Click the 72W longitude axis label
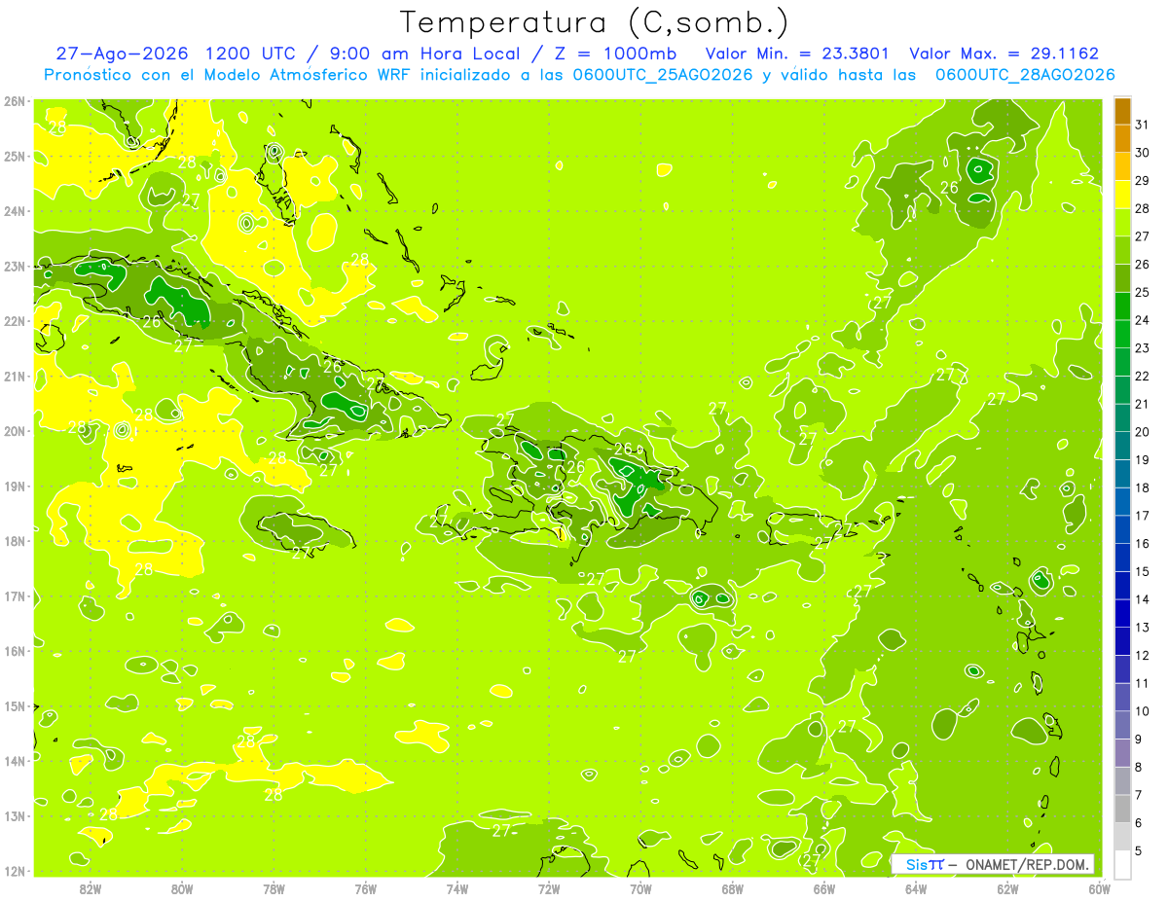Viewport: 1168px width, 902px height. click(549, 888)
